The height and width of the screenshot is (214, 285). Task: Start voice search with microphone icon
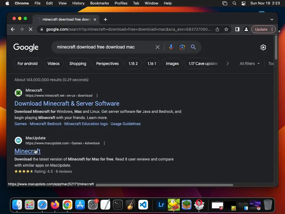point(171,47)
